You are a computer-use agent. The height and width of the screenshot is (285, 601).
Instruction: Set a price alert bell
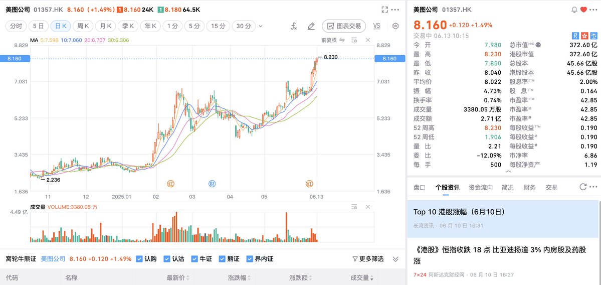point(574,10)
